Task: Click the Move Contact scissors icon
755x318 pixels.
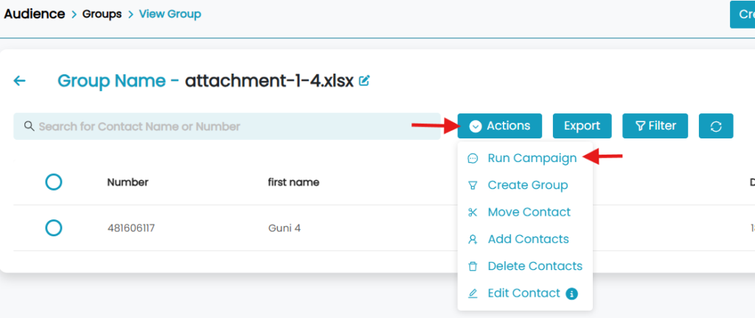Action: (473, 212)
